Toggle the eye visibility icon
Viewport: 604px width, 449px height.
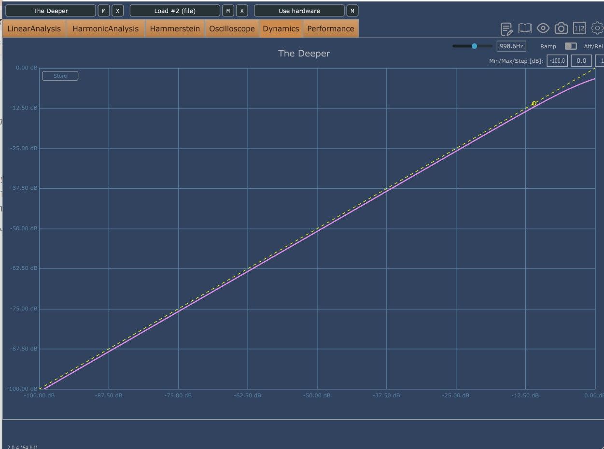point(543,28)
